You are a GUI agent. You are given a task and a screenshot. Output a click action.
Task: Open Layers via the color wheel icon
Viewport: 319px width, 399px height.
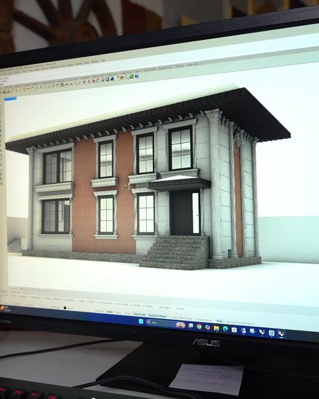coord(98,80)
